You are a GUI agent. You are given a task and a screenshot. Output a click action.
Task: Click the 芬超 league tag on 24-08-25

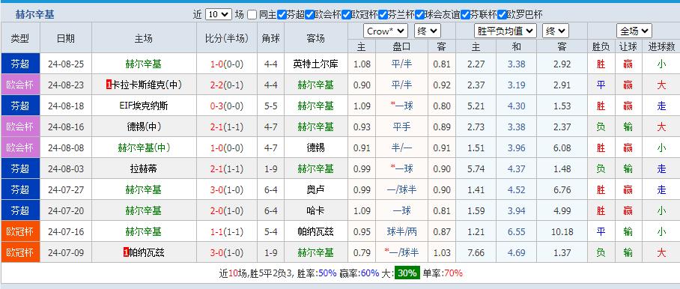tap(20, 64)
